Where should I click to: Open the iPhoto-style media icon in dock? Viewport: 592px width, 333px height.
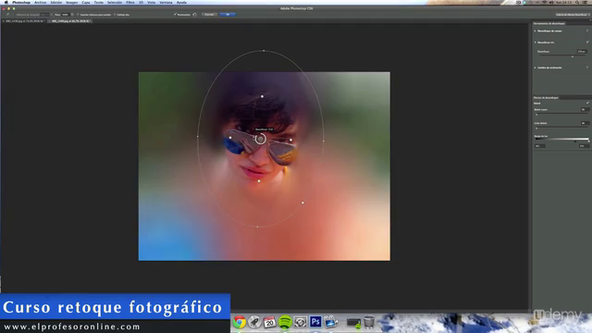331,322
